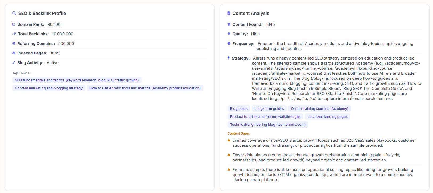
Task: Select the 'SEO fundamentals and tactics' topic tag
Action: pyautogui.click(x=77, y=80)
